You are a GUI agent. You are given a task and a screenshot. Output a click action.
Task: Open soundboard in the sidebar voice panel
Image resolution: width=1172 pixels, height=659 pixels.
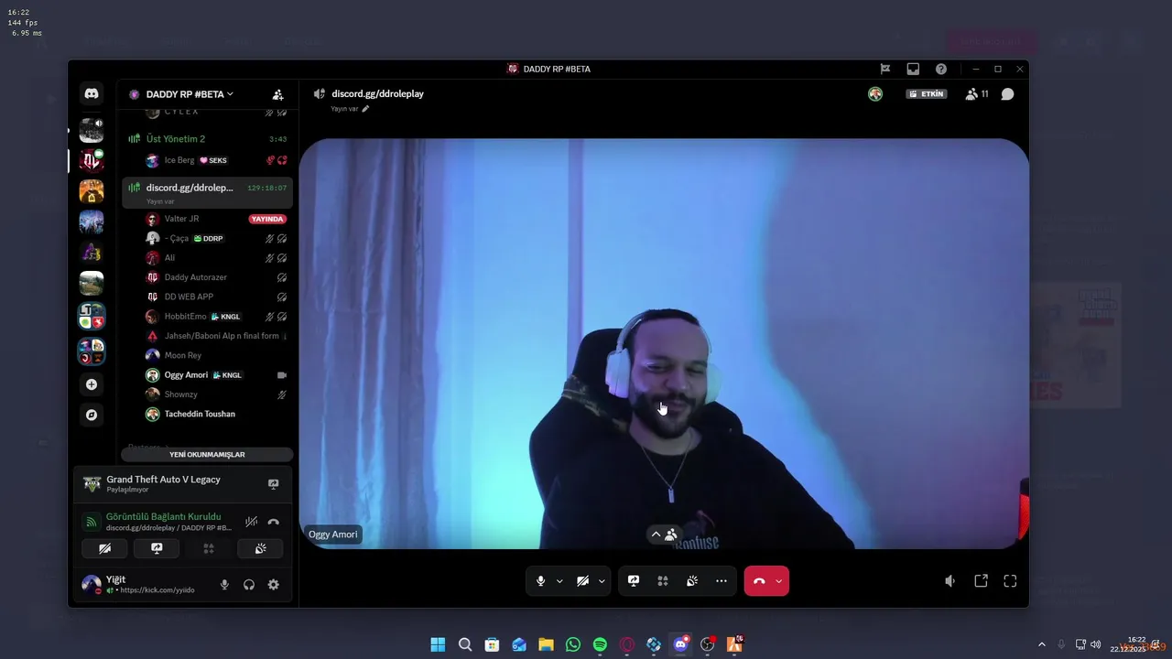260,548
